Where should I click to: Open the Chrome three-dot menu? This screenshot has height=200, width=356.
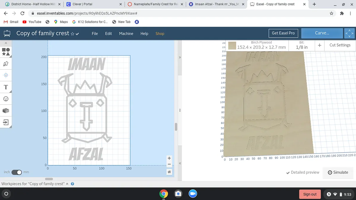coord(351,13)
